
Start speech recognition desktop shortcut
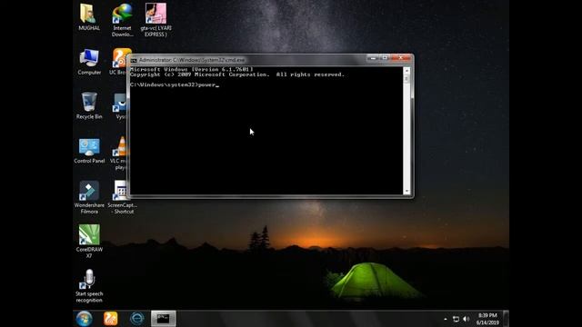coord(89,286)
